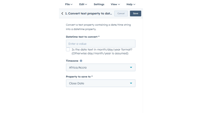Open the Timezone dropdown showing Africa/Accra
Screen dimensions: 202x113
point(100,67)
